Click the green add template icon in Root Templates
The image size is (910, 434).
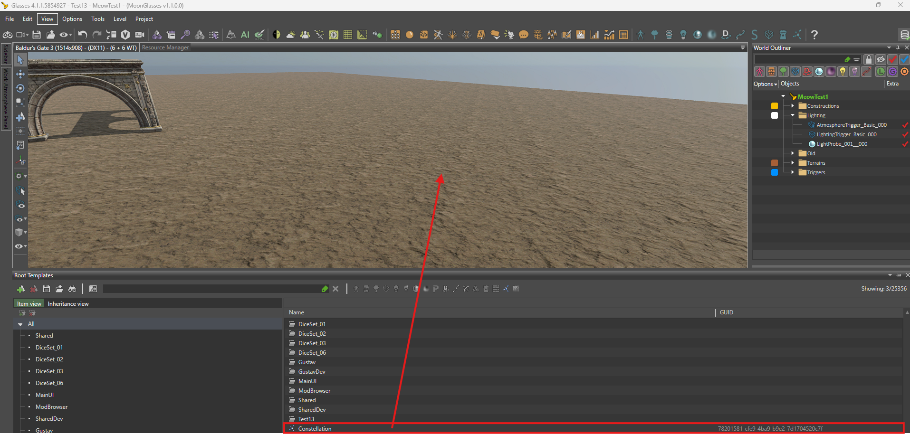[x=21, y=289]
